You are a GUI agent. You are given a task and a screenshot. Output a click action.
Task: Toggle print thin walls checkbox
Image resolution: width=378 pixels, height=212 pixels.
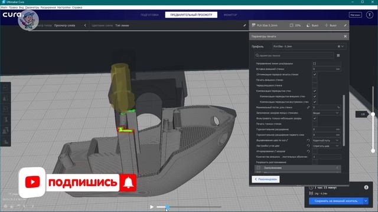(x=314, y=124)
